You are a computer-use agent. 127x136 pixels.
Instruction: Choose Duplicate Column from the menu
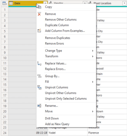click(x=57, y=25)
